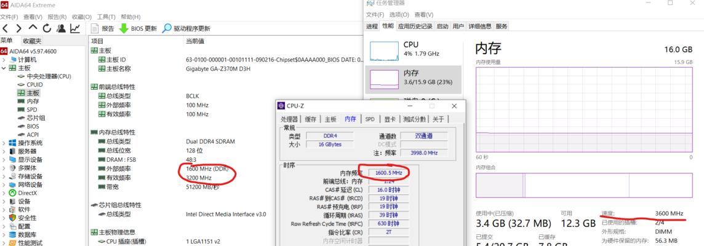Click the 性能测试 benchmark icon in tree
This screenshot has height=246, width=704.
click(x=12, y=243)
